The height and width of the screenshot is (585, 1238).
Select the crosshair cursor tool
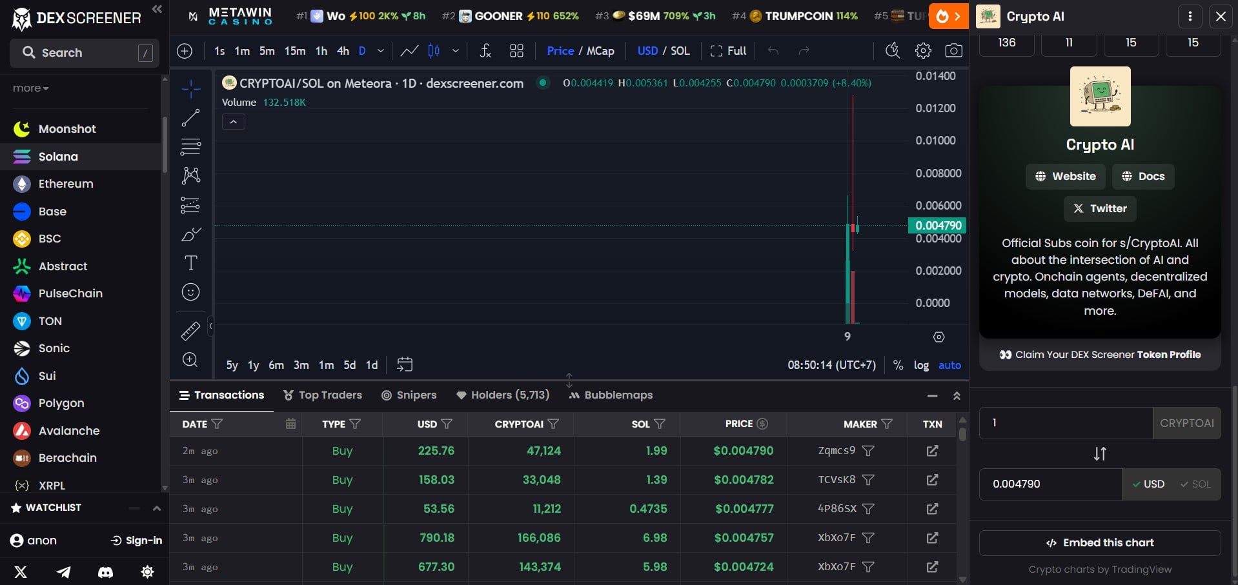point(190,89)
